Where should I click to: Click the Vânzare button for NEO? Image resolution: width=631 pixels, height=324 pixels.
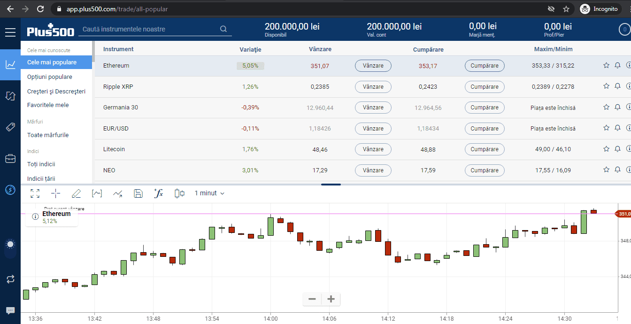point(373,170)
